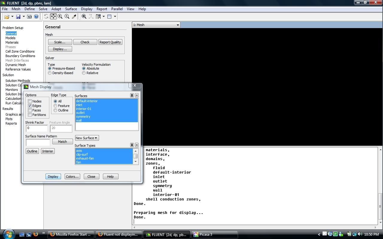Click Show Desktop quick launch icon
The height and width of the screenshot is (239, 383).
click(x=22, y=235)
